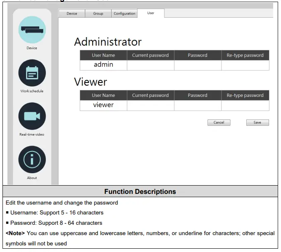This screenshot has height=252, width=281.
Task: Click the Device label under sidebar icon
Action: tap(32, 48)
